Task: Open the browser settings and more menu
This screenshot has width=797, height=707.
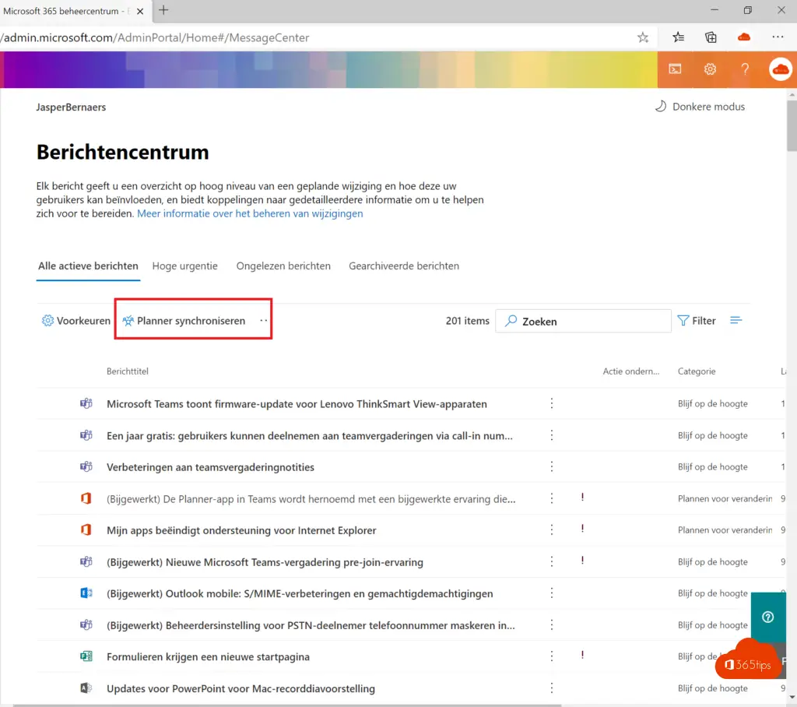Action: [x=778, y=37]
